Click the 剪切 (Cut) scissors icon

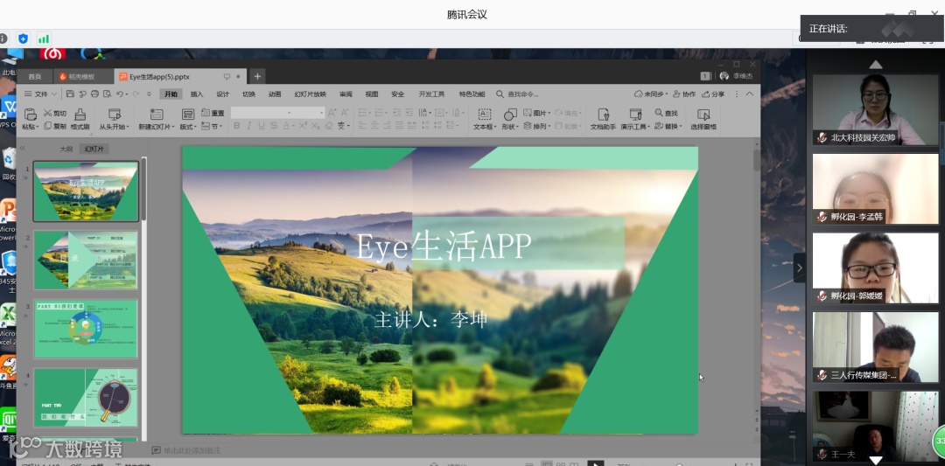47,113
